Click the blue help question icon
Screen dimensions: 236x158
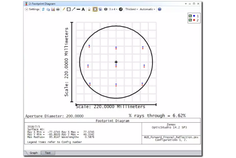[159, 9]
